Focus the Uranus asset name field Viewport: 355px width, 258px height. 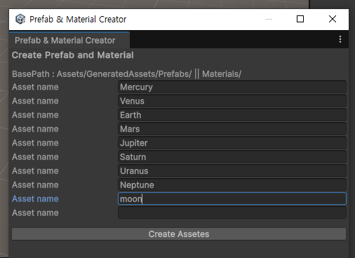tap(232, 171)
